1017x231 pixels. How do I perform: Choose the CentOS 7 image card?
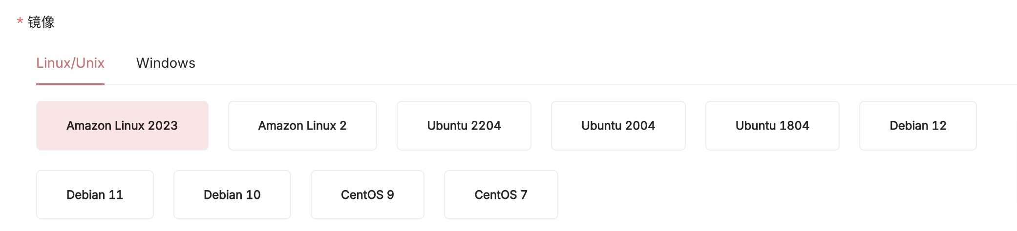coord(501,195)
